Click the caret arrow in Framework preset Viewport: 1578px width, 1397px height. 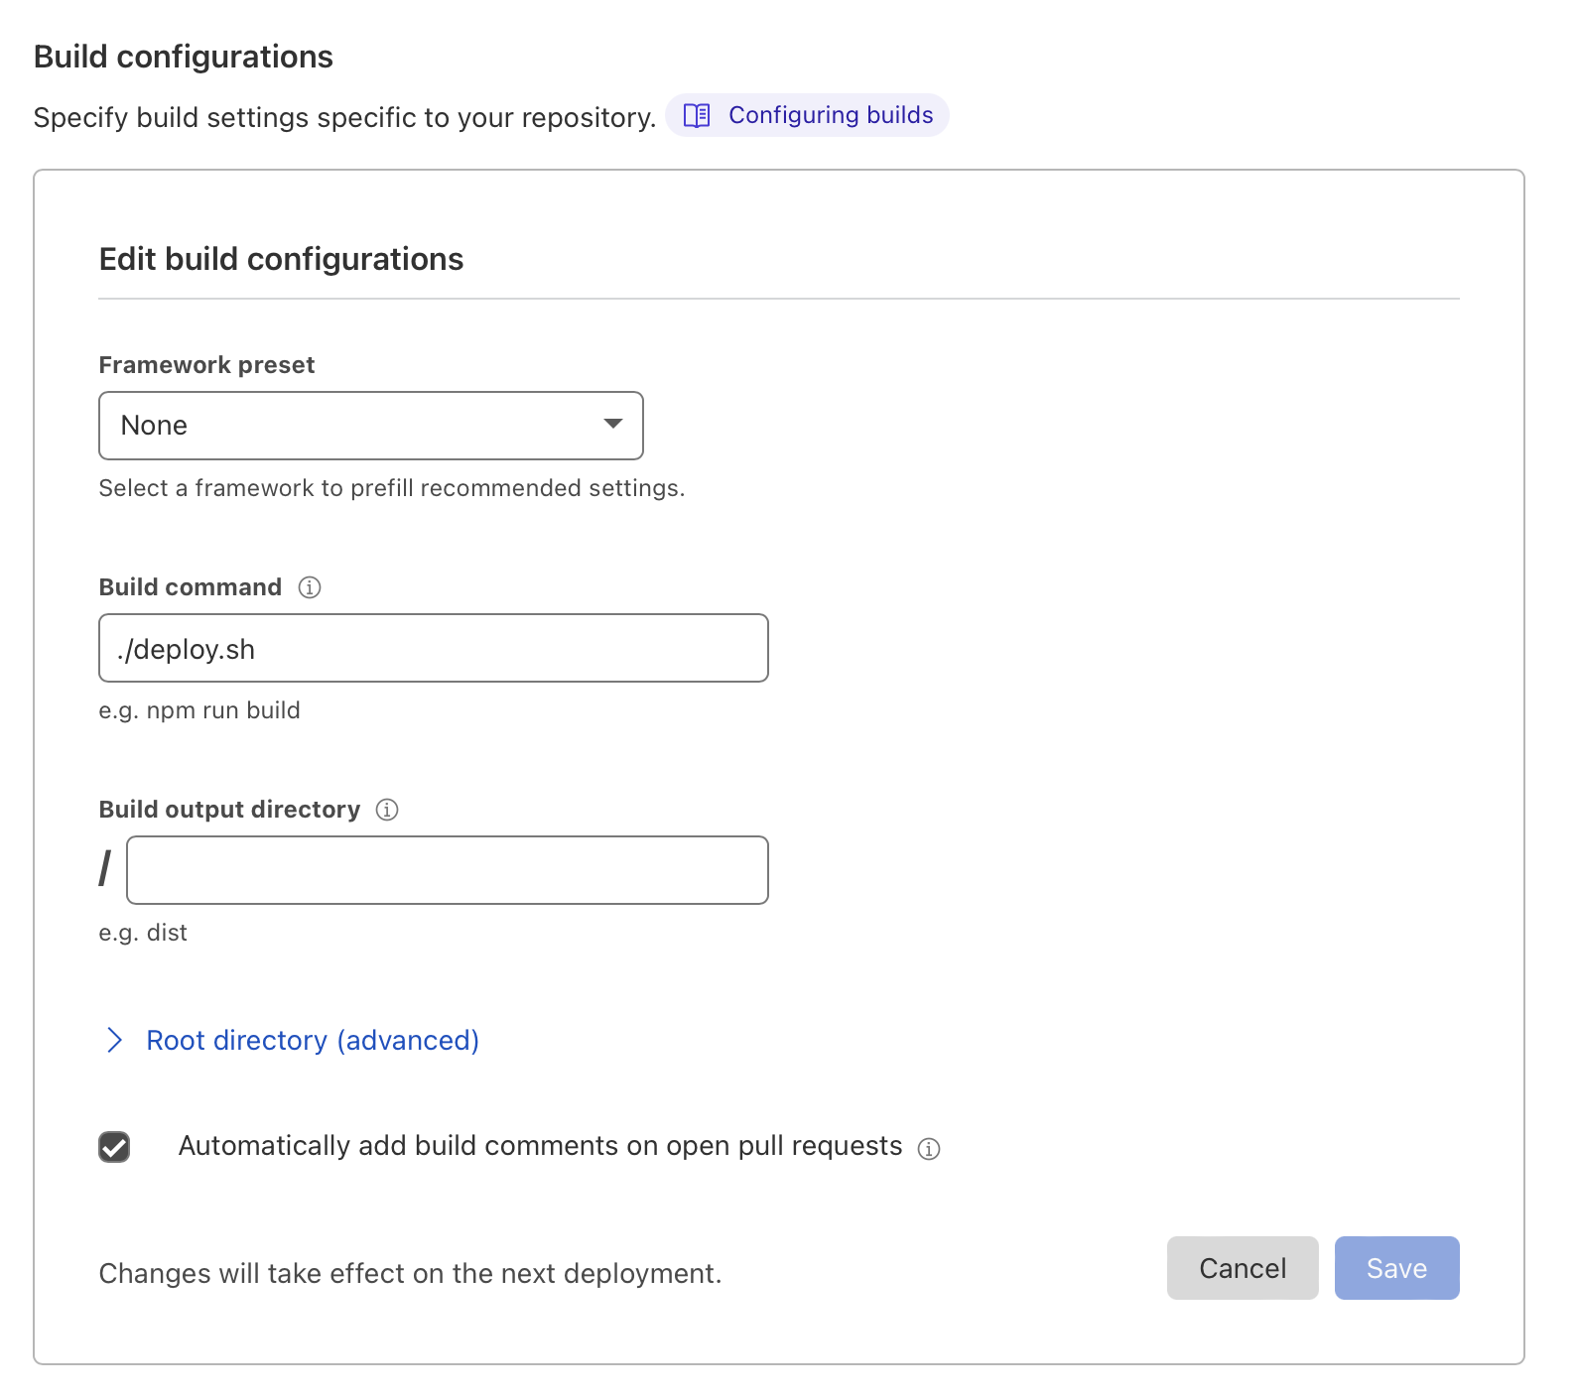[x=613, y=425]
